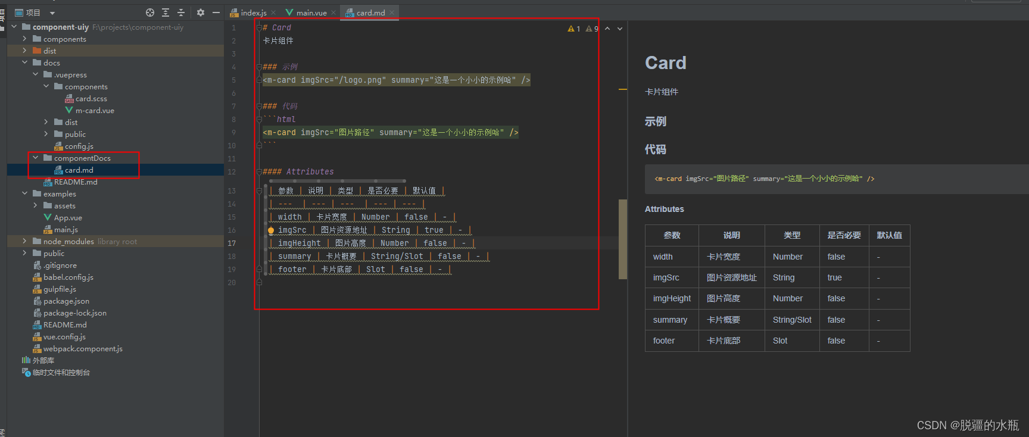Close the card.md tab
The height and width of the screenshot is (437, 1029).
[391, 13]
